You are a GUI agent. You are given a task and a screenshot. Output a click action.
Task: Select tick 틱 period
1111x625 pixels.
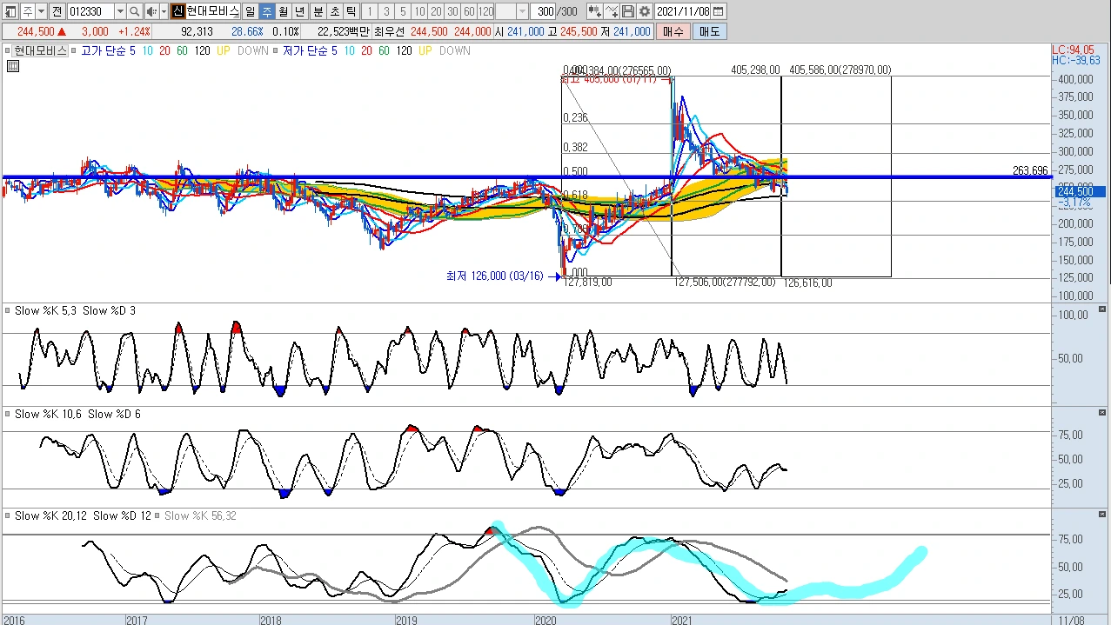click(x=350, y=11)
